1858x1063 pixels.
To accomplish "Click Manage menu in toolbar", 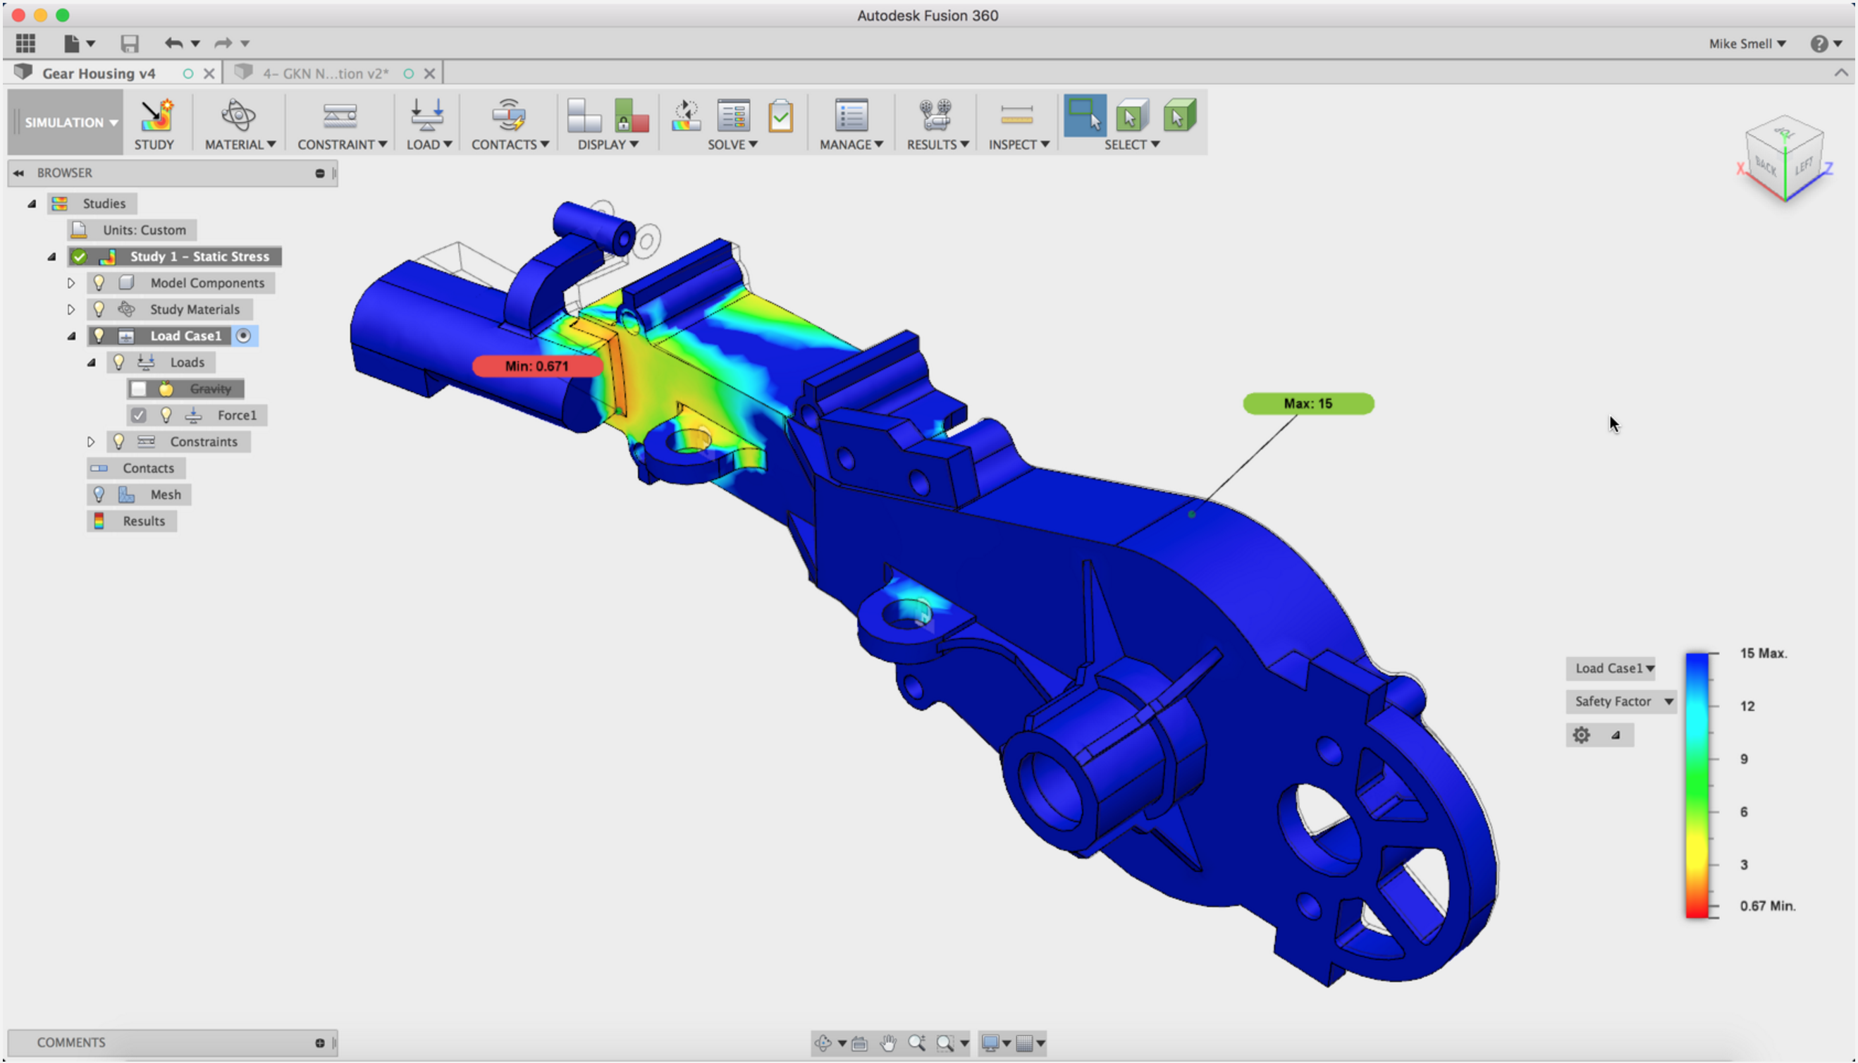I will [849, 143].
